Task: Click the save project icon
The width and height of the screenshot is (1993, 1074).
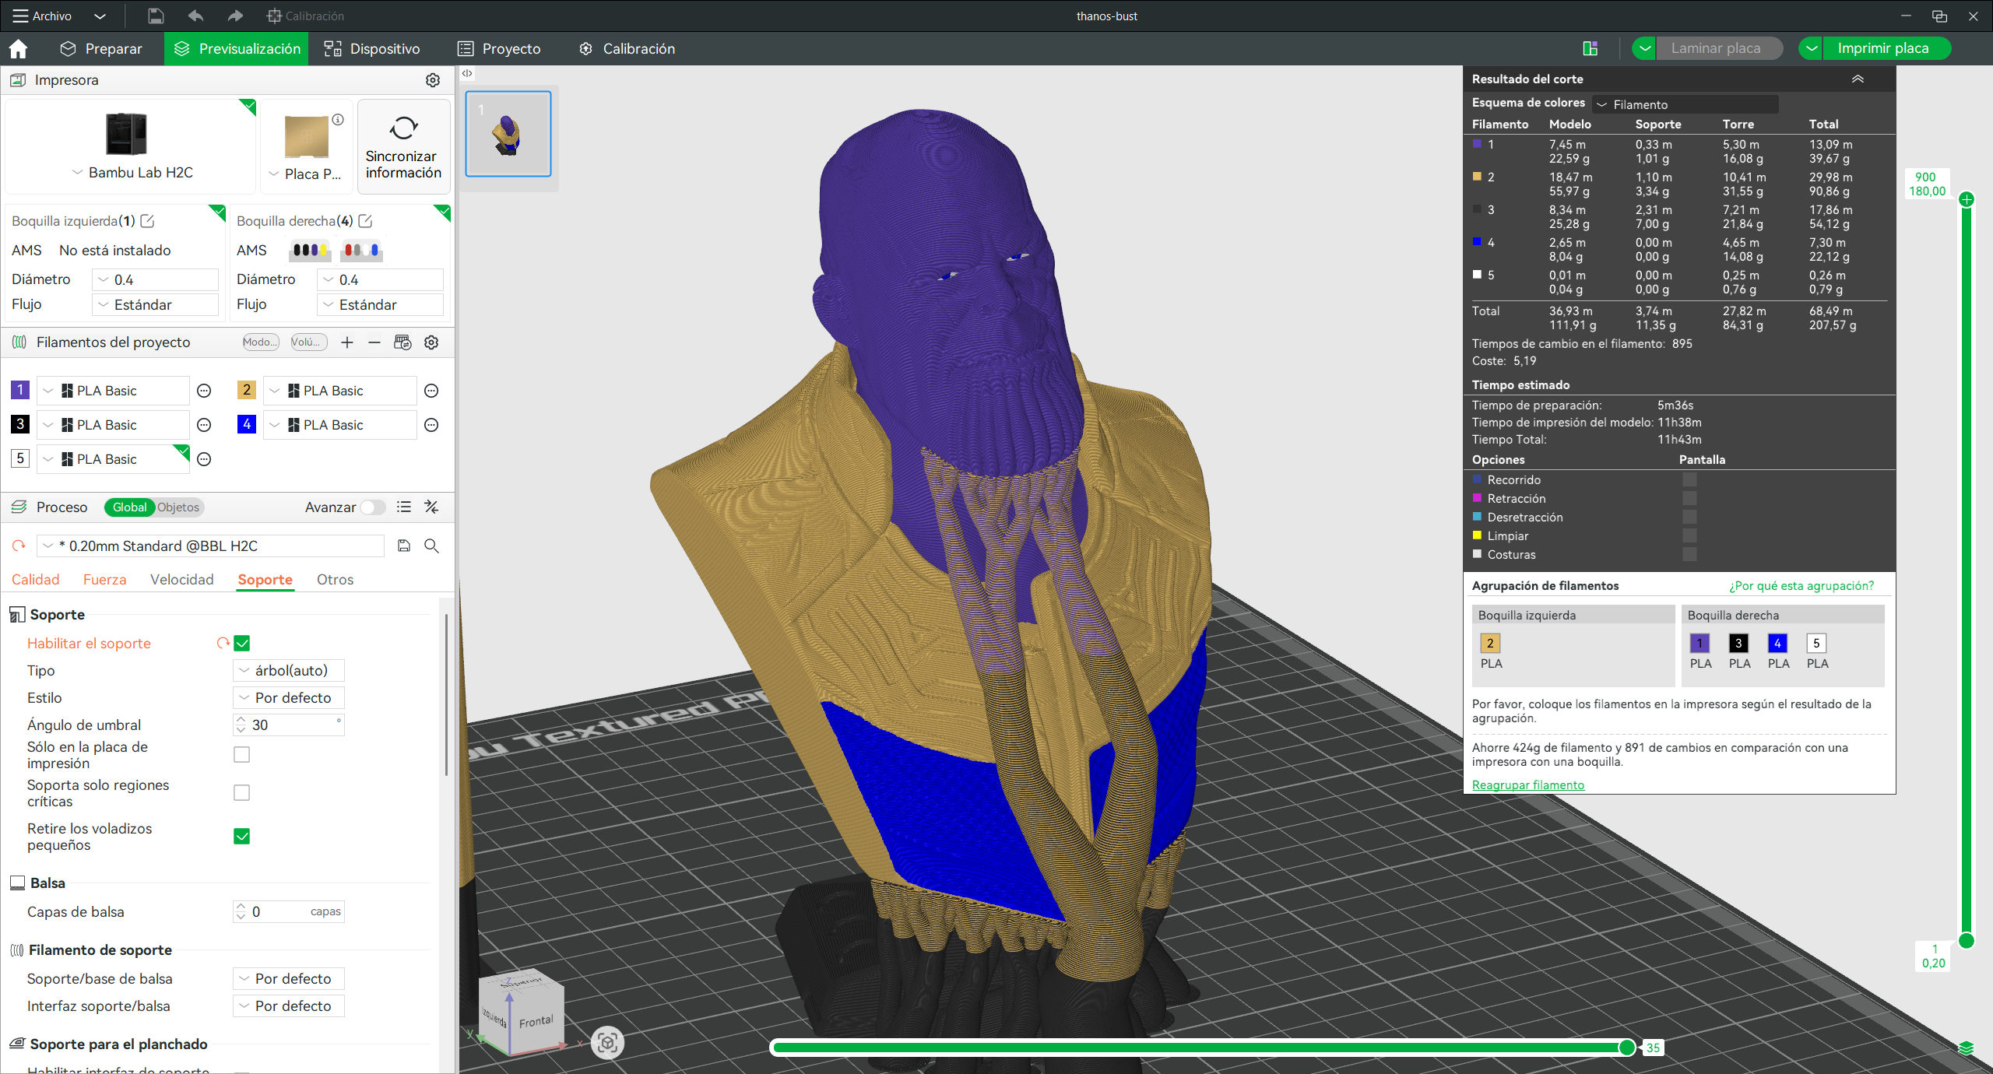Action: (156, 16)
